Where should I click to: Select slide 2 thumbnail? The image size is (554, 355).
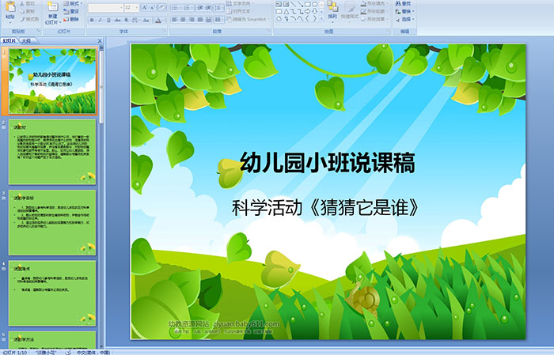click(52, 152)
